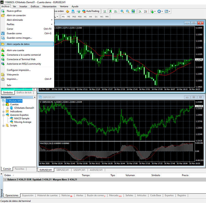Select the candlestick chart type icon
Image resolution: width=206 pixels, height=203 pixels.
pyautogui.click(x=110, y=11)
